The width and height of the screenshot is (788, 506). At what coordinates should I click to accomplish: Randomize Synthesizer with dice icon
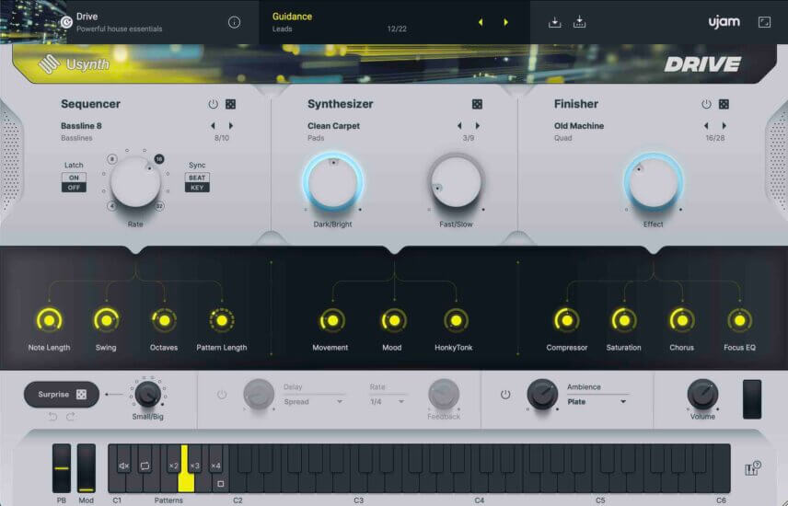tap(477, 104)
